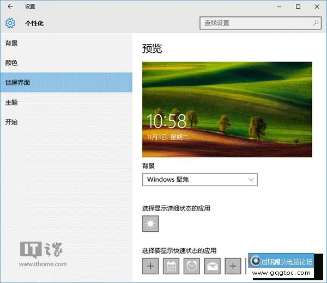Click the dropdown chevron in 背景 combo box
The image size is (327, 283).
point(251,180)
